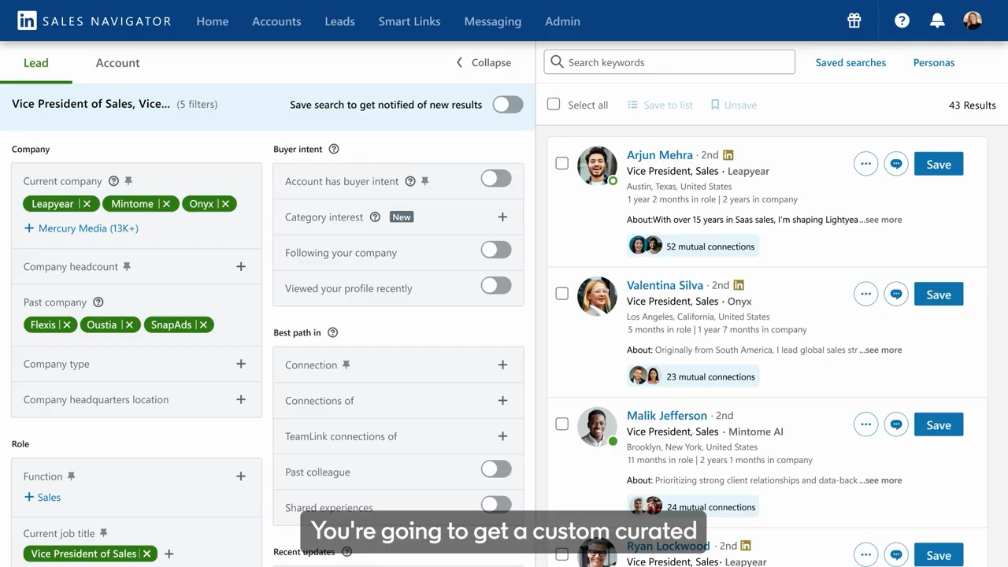Click help icon beside Best path in
Image resolution: width=1008 pixels, height=567 pixels.
pyautogui.click(x=332, y=332)
